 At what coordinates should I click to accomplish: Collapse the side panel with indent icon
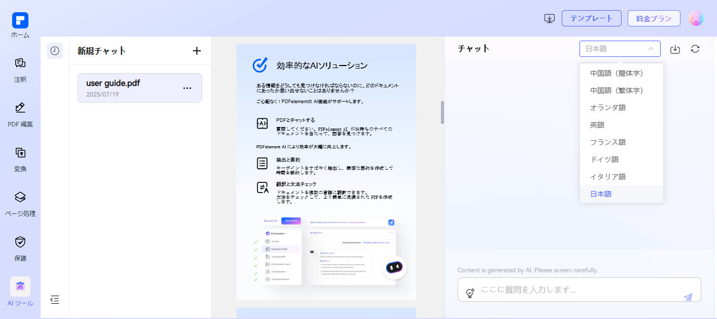(x=55, y=300)
